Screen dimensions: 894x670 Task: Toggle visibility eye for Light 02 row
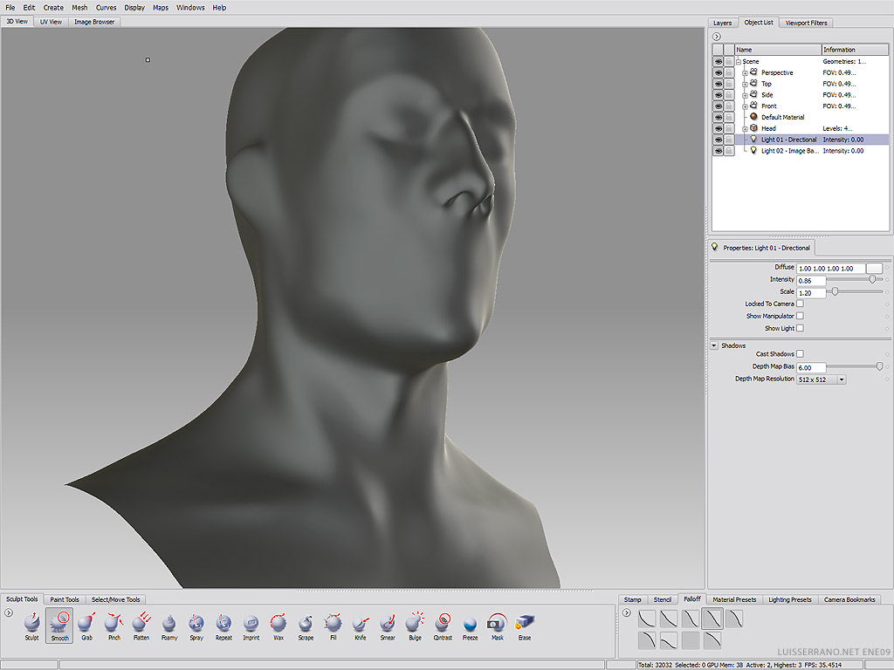click(719, 151)
